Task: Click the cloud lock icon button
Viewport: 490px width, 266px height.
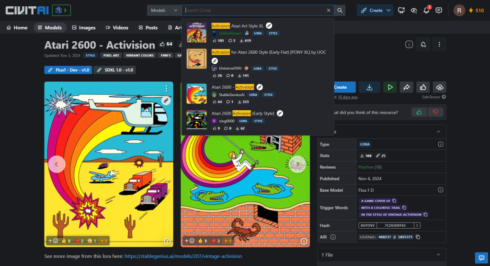Action: click(x=439, y=87)
